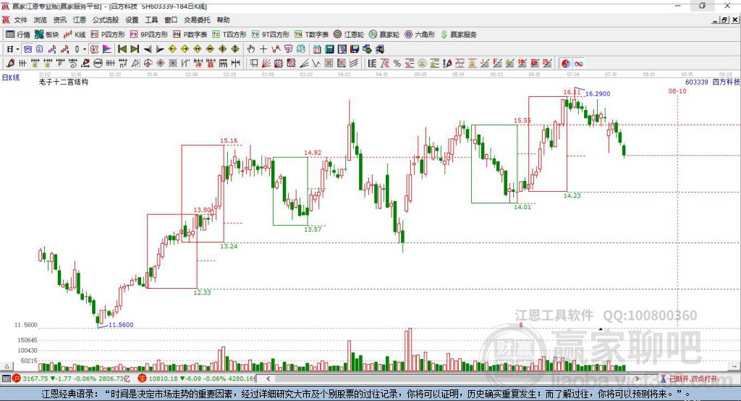Click the 沪 index 3167.75 status entry
The image size is (741, 401).
pos(71,379)
